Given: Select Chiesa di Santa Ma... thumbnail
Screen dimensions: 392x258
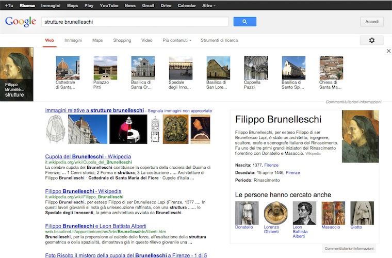Looking at the screenshot, I should 331,68.
